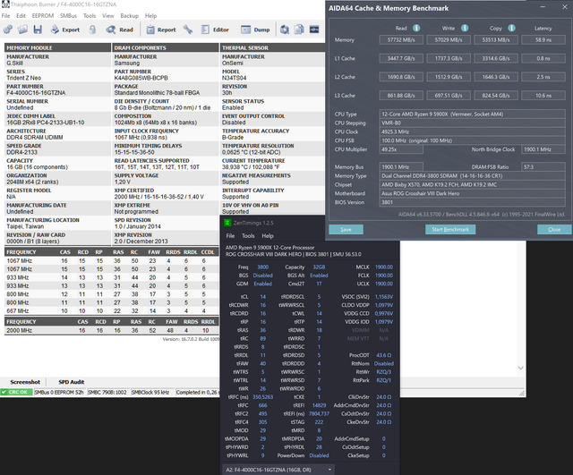Minimize the AIDA64 benchmark window
This screenshot has height=475, width=573.
[543, 7]
